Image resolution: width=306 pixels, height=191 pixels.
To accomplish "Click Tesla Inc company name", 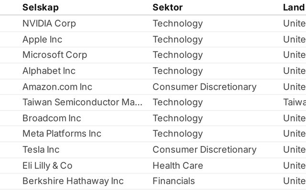I will click(41, 149).
